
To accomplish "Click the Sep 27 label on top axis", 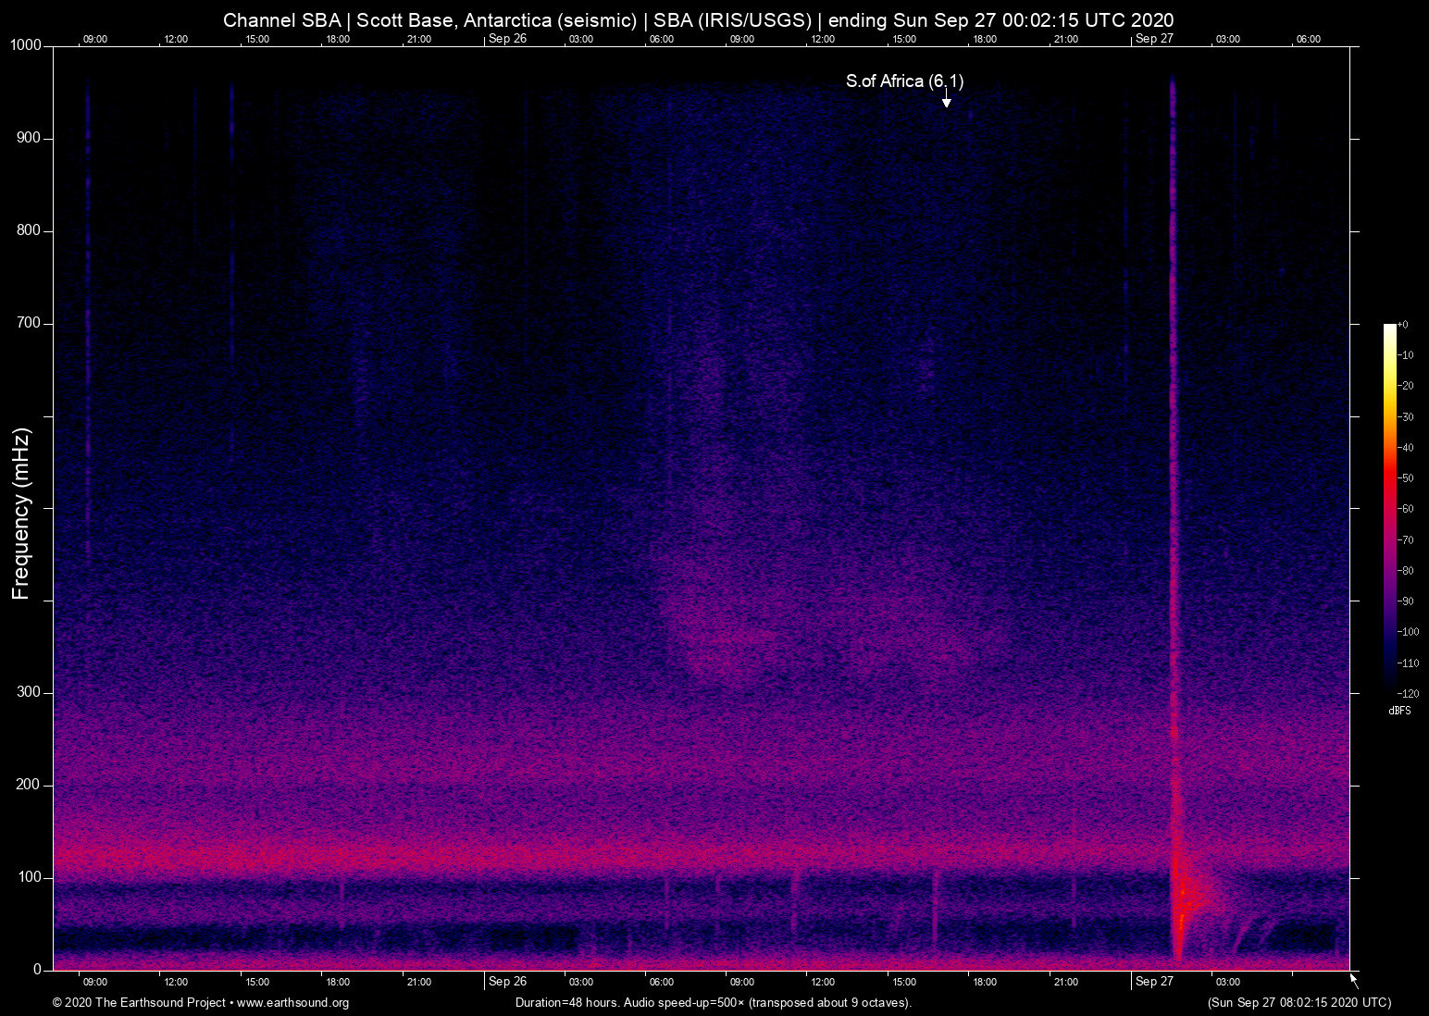I will (x=1154, y=39).
